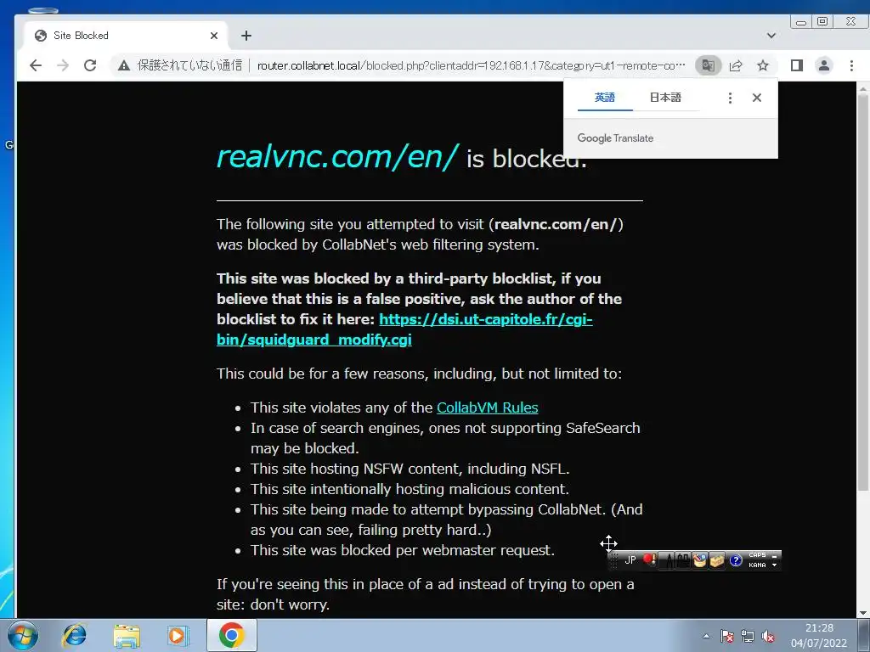The image size is (870, 652).
Task: Toggle the Chrome side panel
Action: 797,65
